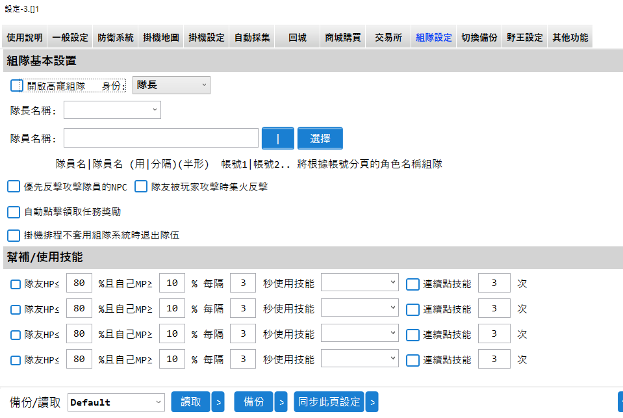Check 隊友被玩家攻擊時集火反擊 option

(x=141, y=187)
